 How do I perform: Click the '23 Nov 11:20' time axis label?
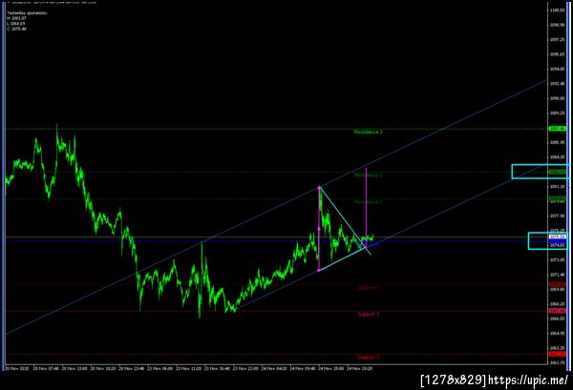188,369
